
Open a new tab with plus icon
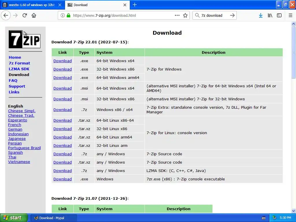pyautogui.click(x=135, y=5)
